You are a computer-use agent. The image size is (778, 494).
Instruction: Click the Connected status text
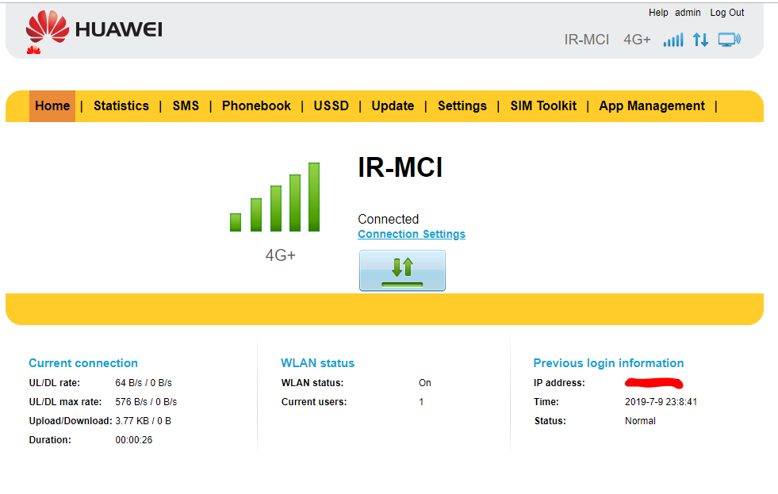389,219
